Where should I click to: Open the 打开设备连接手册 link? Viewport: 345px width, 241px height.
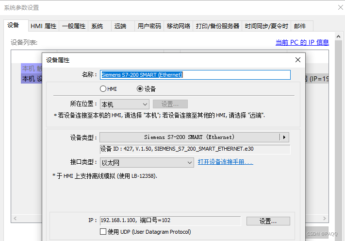click(x=225, y=162)
